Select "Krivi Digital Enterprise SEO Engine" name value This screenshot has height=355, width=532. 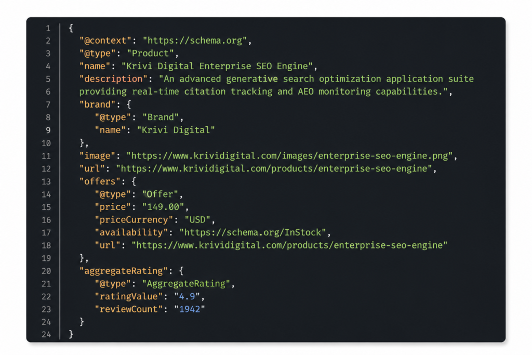217,66
